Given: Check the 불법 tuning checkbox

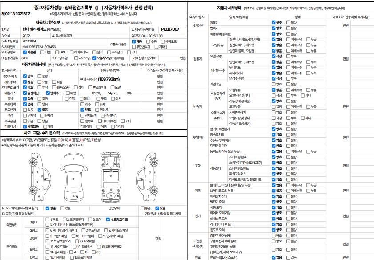Looking at the screenshot, I should pyautogui.click(x=81, y=98).
